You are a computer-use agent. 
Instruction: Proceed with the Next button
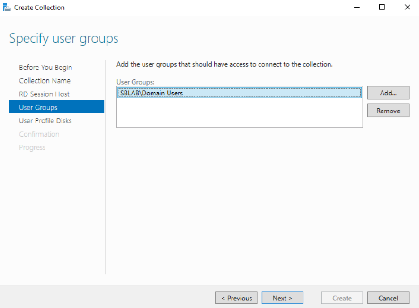click(282, 298)
